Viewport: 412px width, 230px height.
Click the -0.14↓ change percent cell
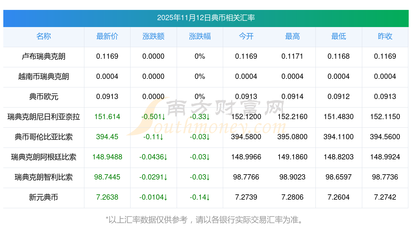pyautogui.click(x=200, y=197)
